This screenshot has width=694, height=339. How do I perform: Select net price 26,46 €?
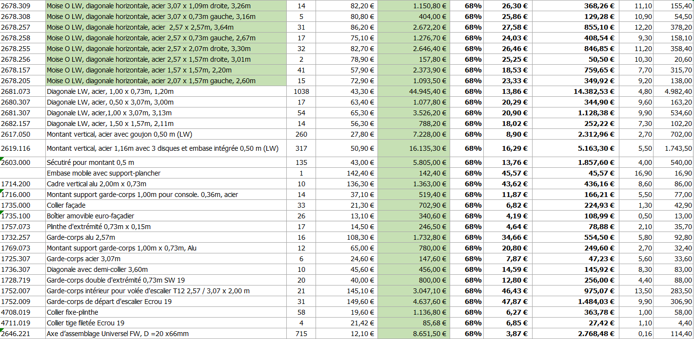click(x=508, y=49)
